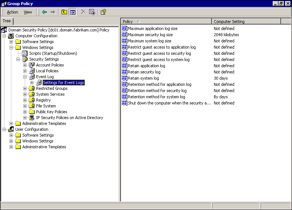Click the Retain system log policy icon
Image resolution: width=292 pixels, height=210 pixels.
click(125, 78)
